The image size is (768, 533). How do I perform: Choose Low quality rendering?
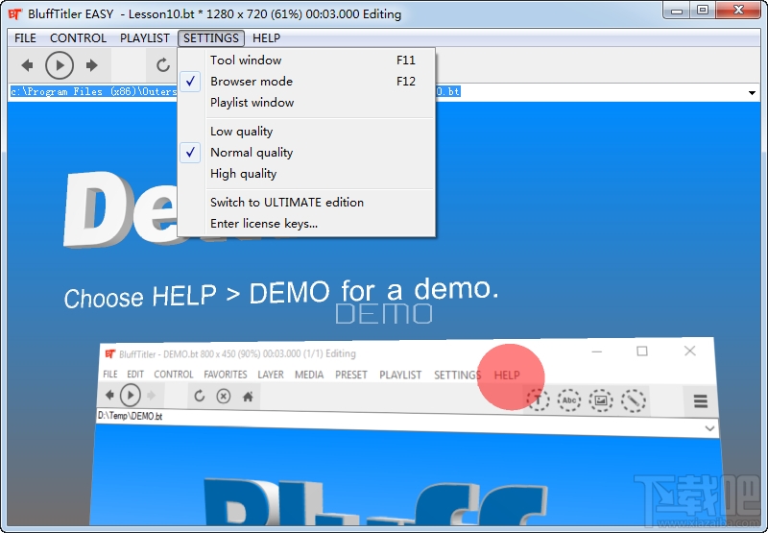click(306, 132)
